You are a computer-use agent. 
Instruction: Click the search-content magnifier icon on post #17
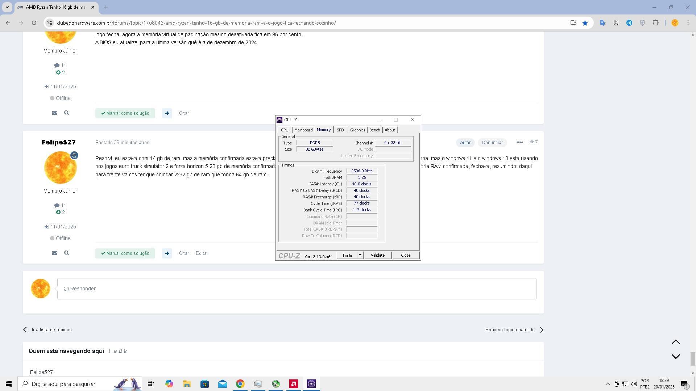pyautogui.click(x=66, y=253)
